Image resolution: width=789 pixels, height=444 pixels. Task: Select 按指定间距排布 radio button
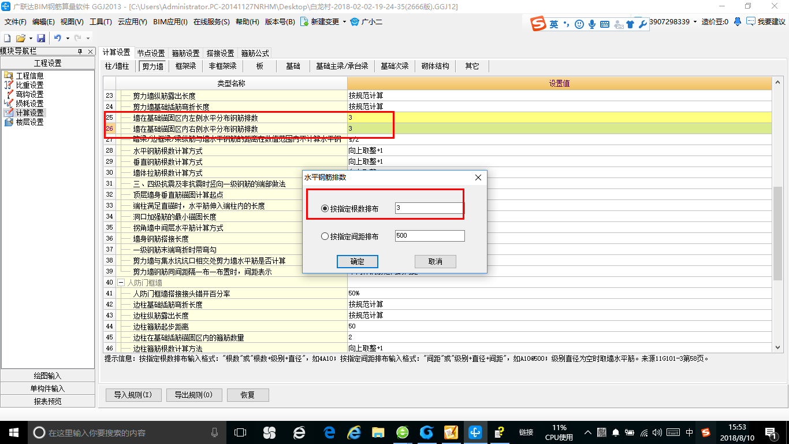pyautogui.click(x=325, y=236)
